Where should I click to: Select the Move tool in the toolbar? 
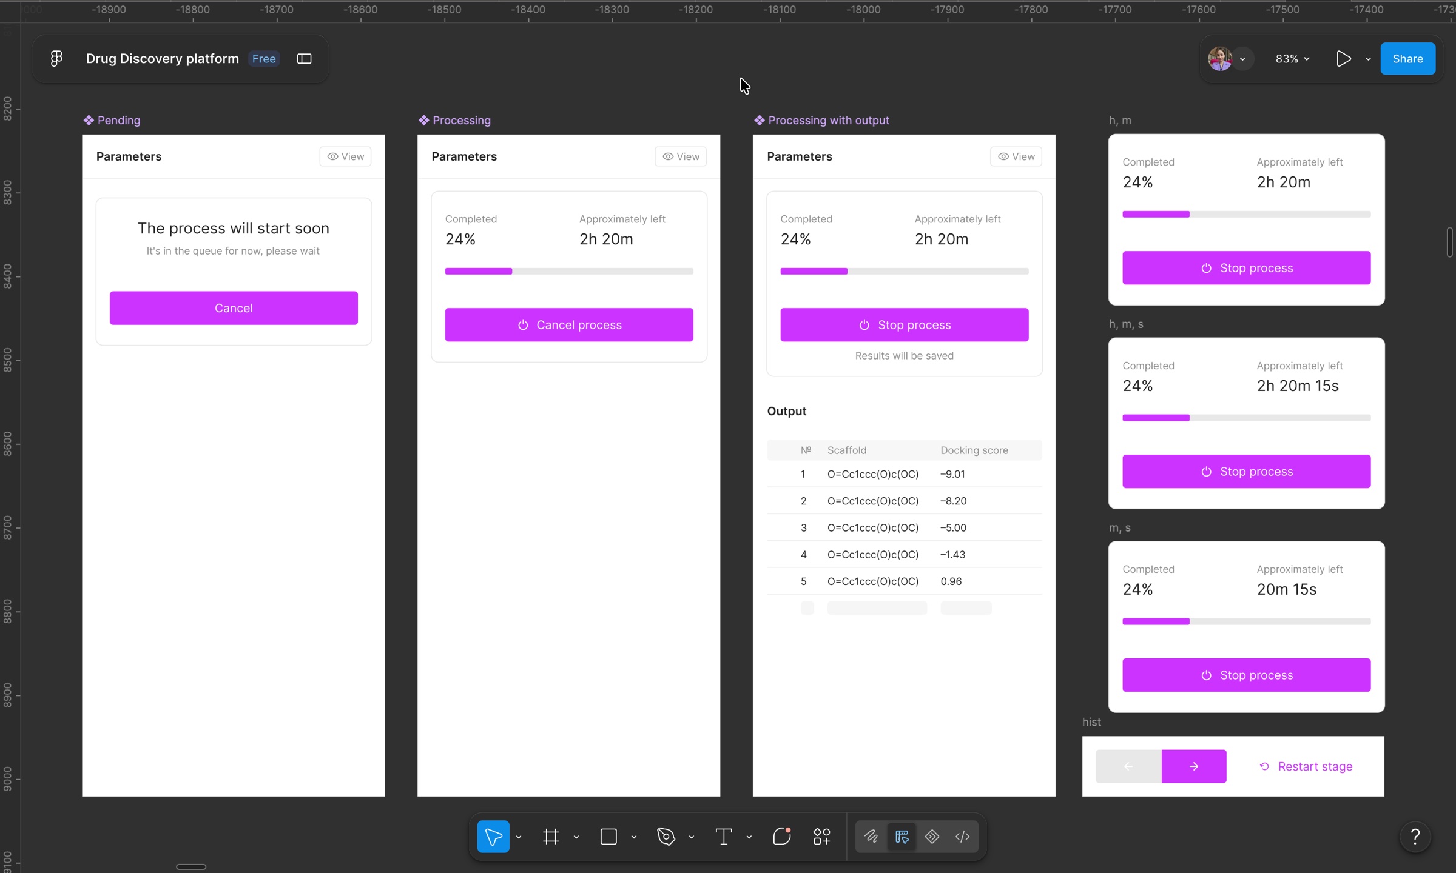493,837
